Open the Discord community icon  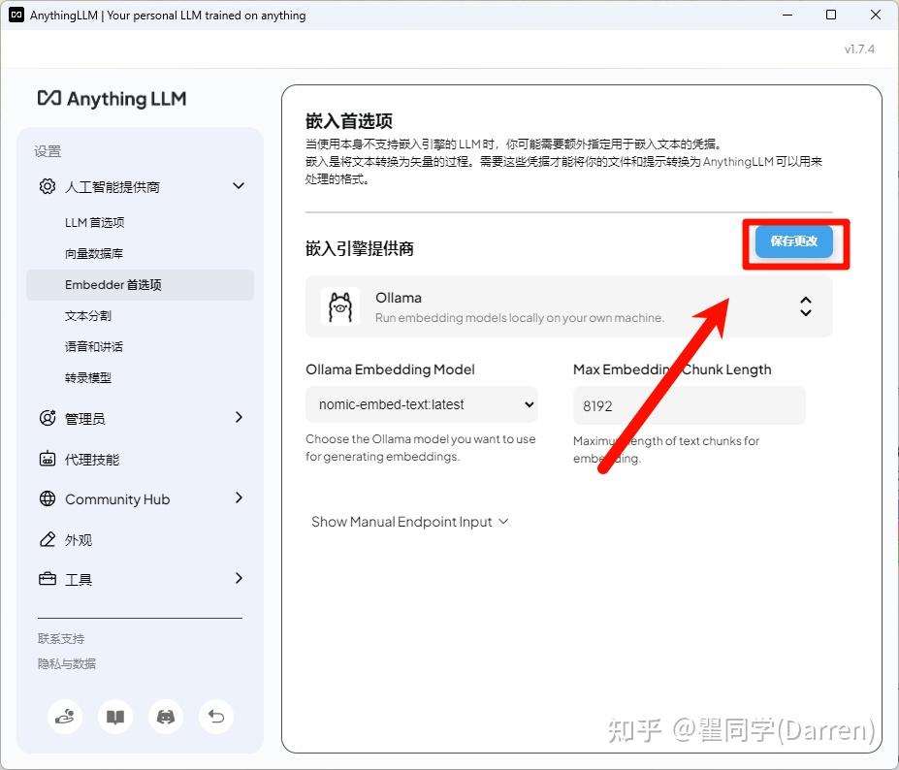pos(165,717)
